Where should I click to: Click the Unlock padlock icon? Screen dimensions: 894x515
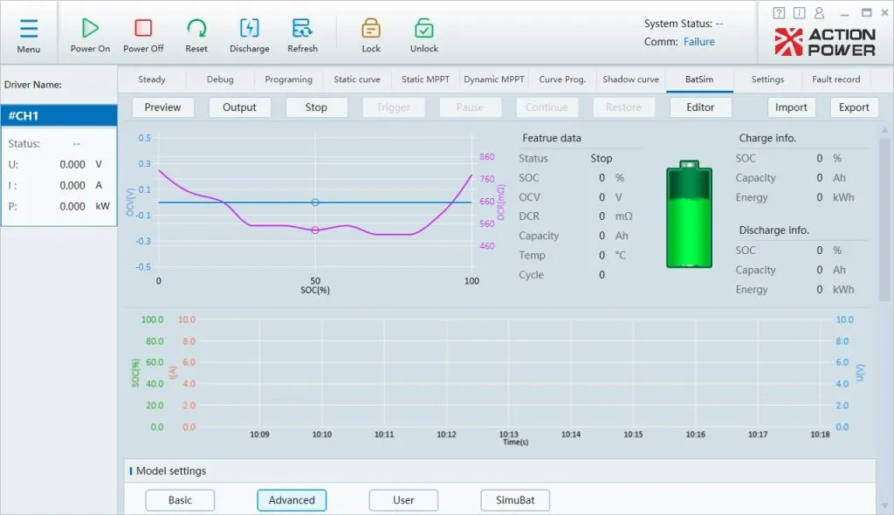pyautogui.click(x=423, y=27)
